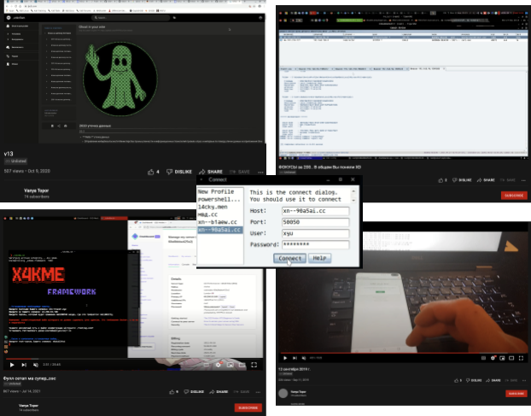Focus the Host field with xn--90a5ai.cc

315,211
